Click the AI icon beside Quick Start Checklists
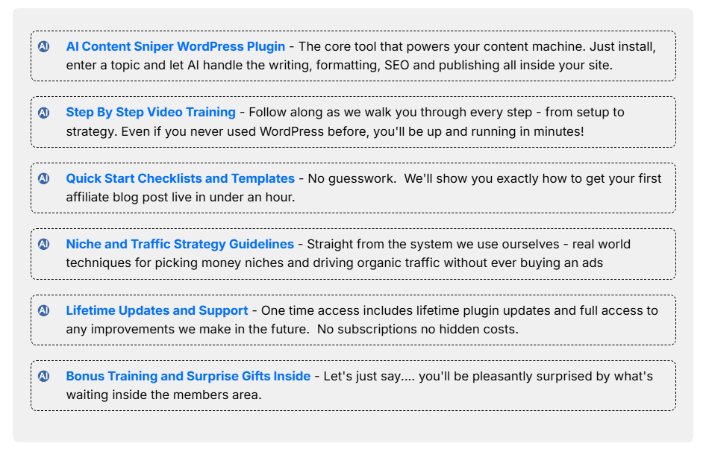The image size is (706, 455). 44,178
